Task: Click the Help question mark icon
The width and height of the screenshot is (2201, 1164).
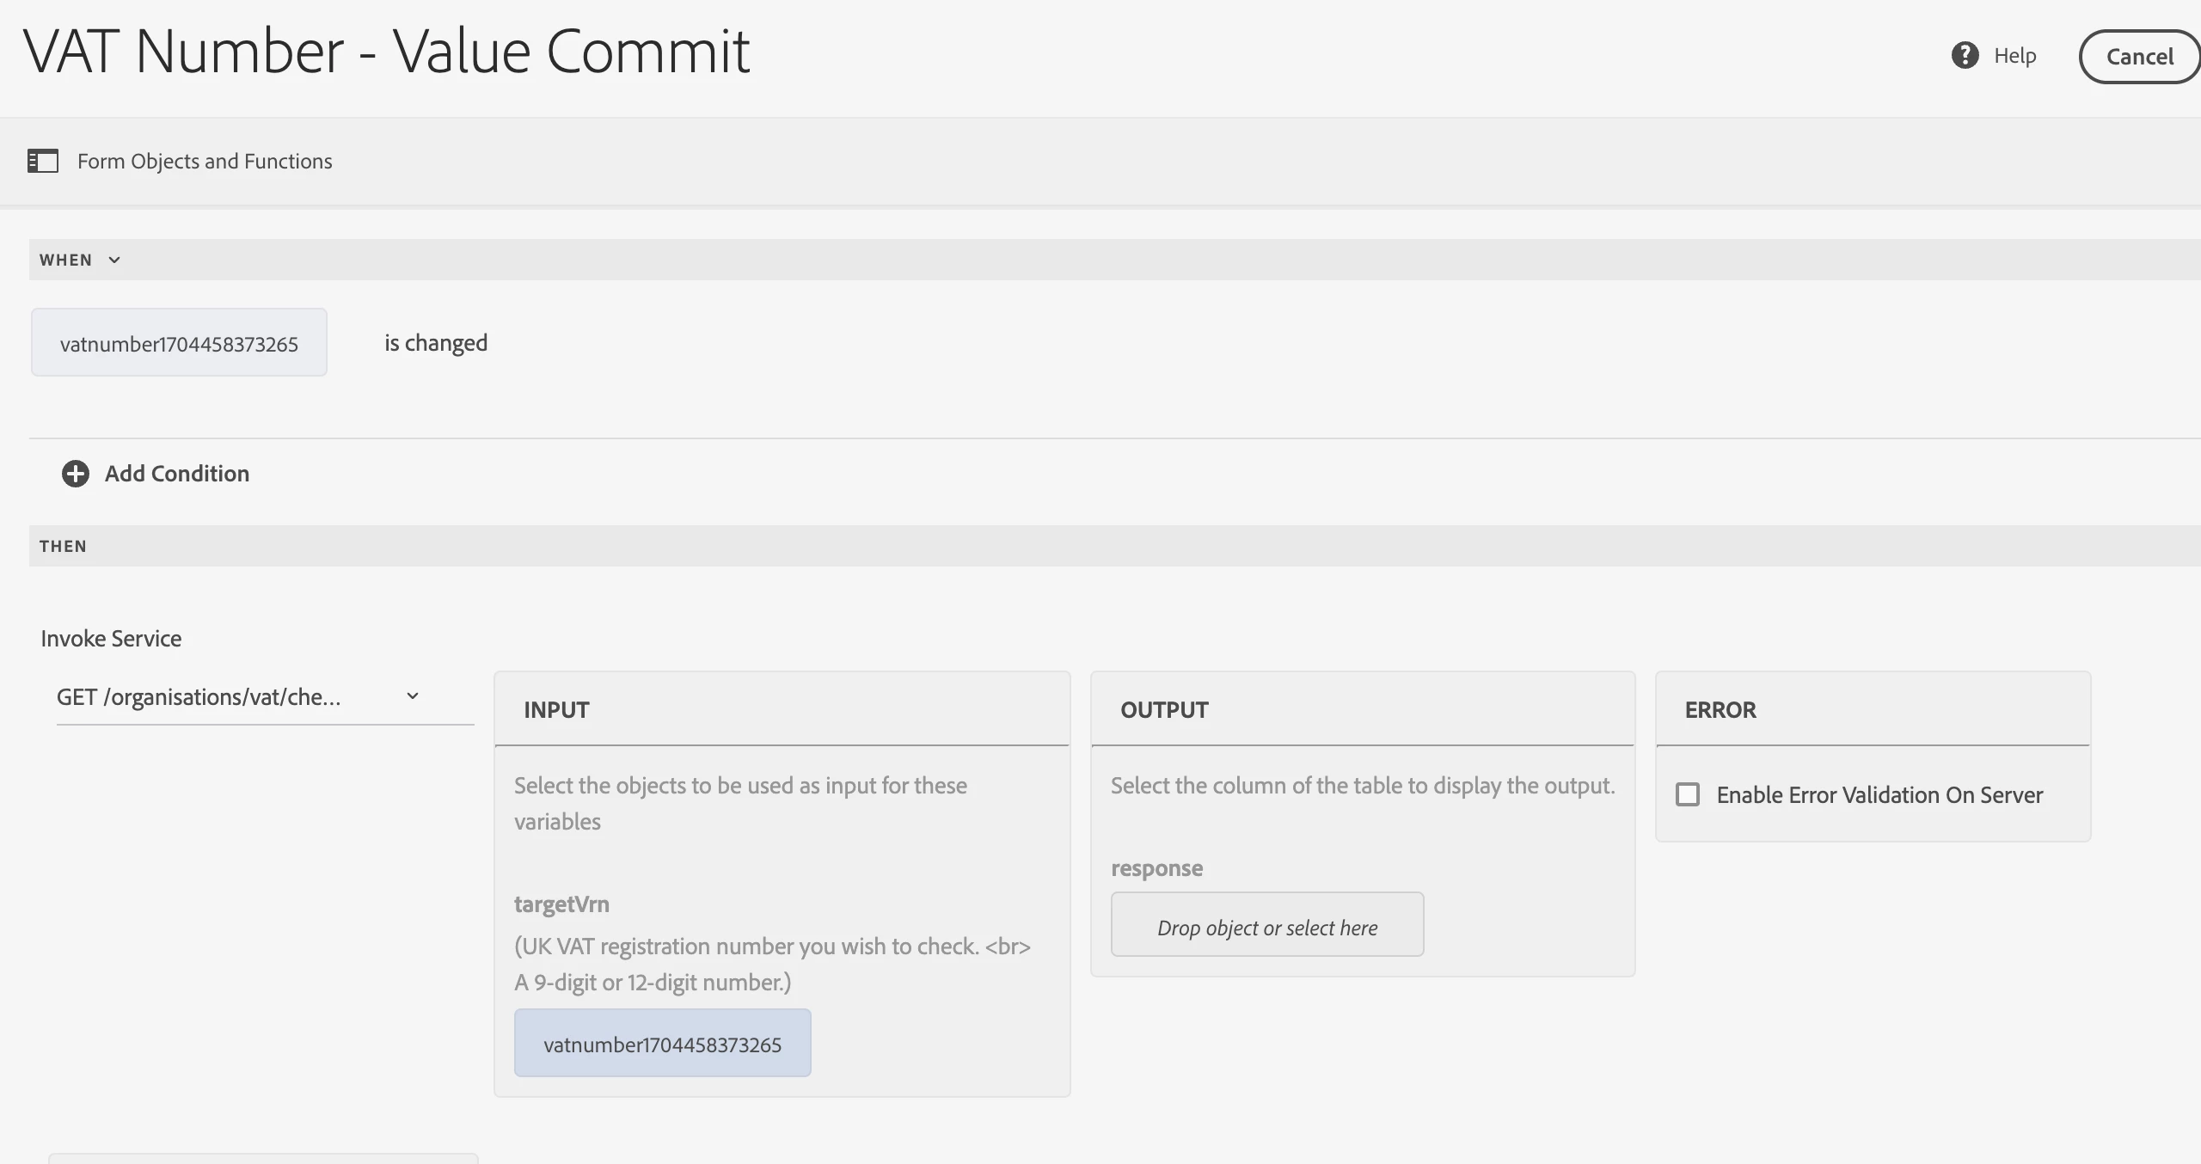Action: click(x=1965, y=56)
